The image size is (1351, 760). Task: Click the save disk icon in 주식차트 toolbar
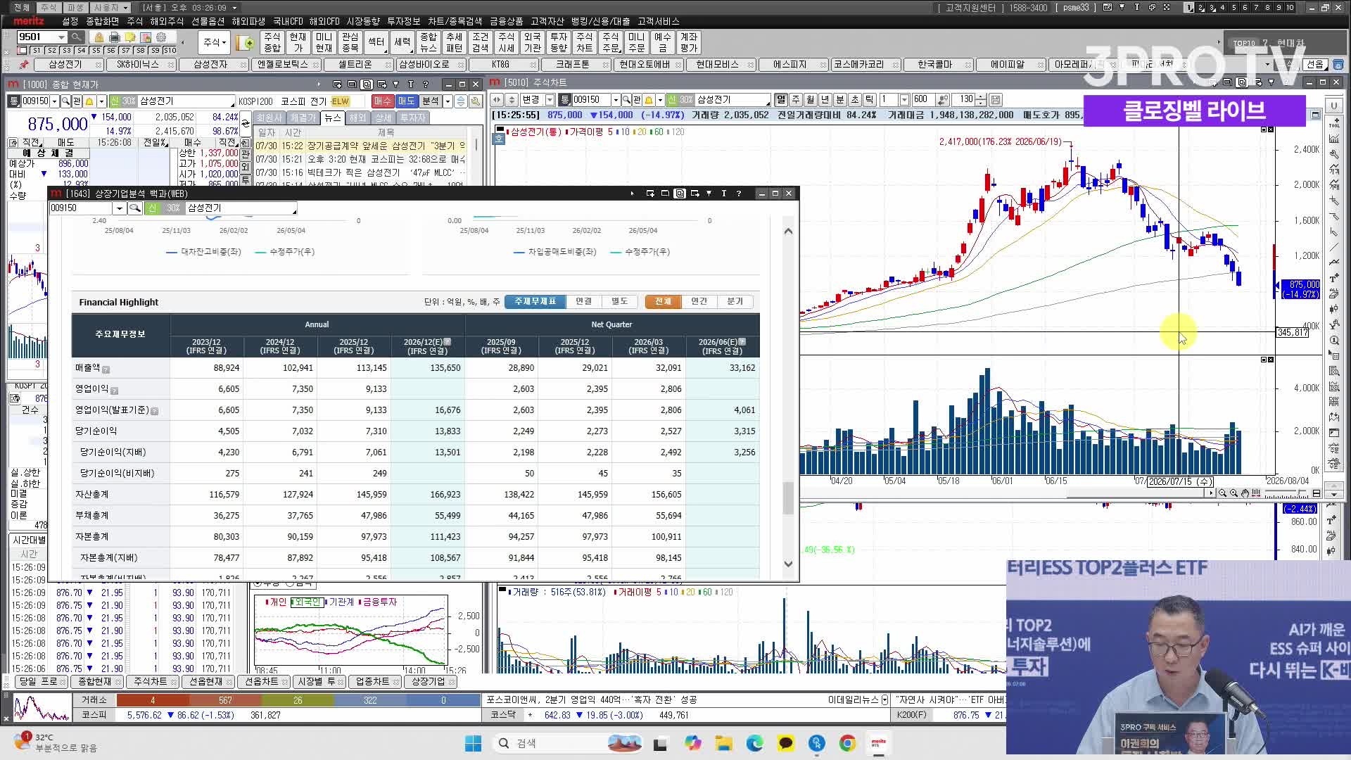(x=996, y=100)
